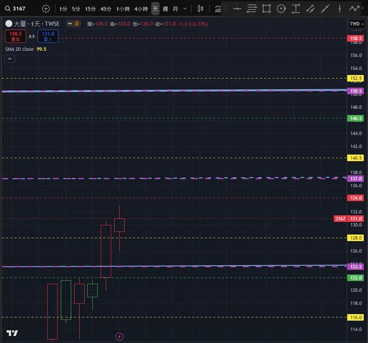
Task: Expand the timeframe dropdown chevron
Action: 185,9
